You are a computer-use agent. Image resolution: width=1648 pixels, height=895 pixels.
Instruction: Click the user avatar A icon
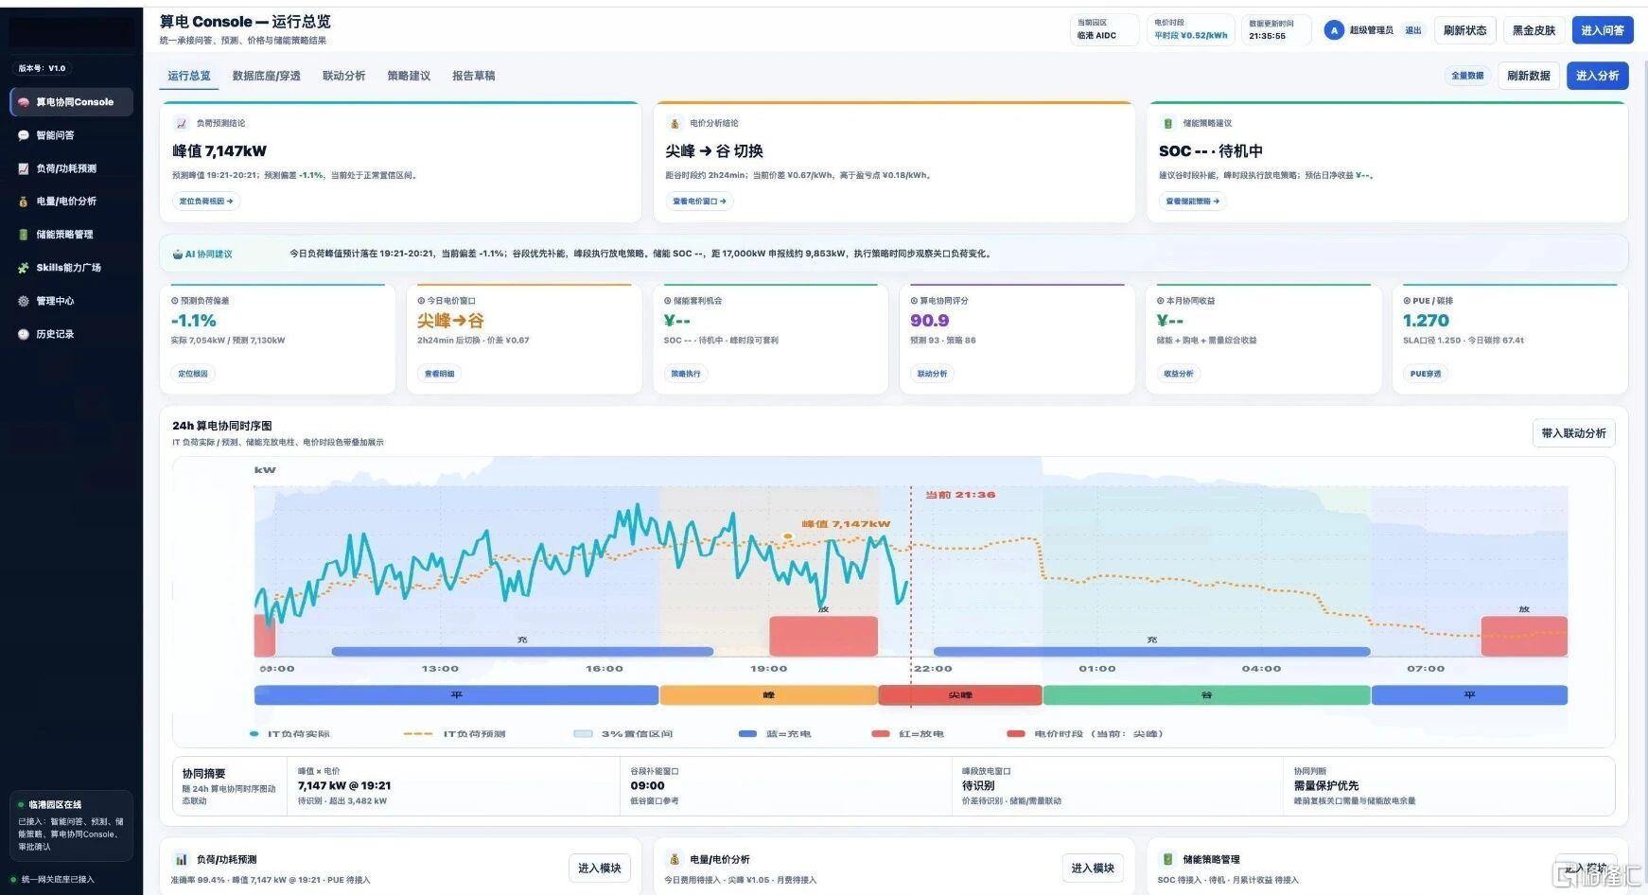point(1334,30)
